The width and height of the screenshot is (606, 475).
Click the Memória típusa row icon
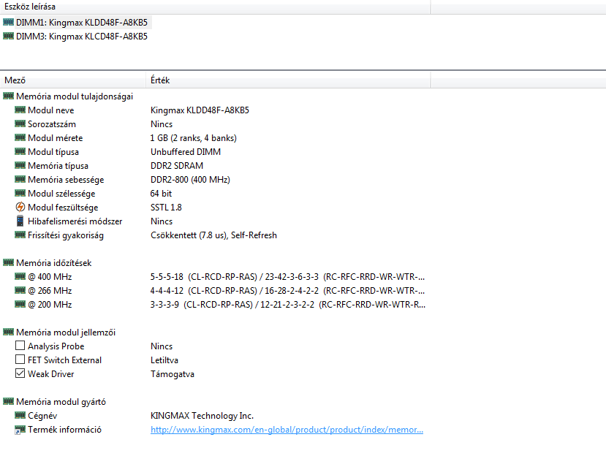point(20,165)
